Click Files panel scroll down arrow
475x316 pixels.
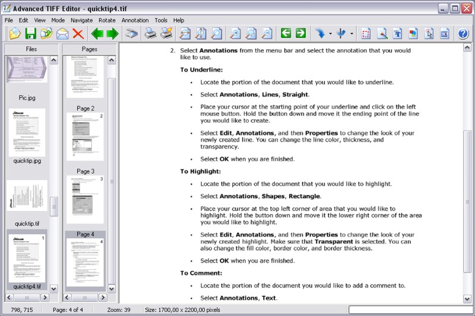click(53, 289)
